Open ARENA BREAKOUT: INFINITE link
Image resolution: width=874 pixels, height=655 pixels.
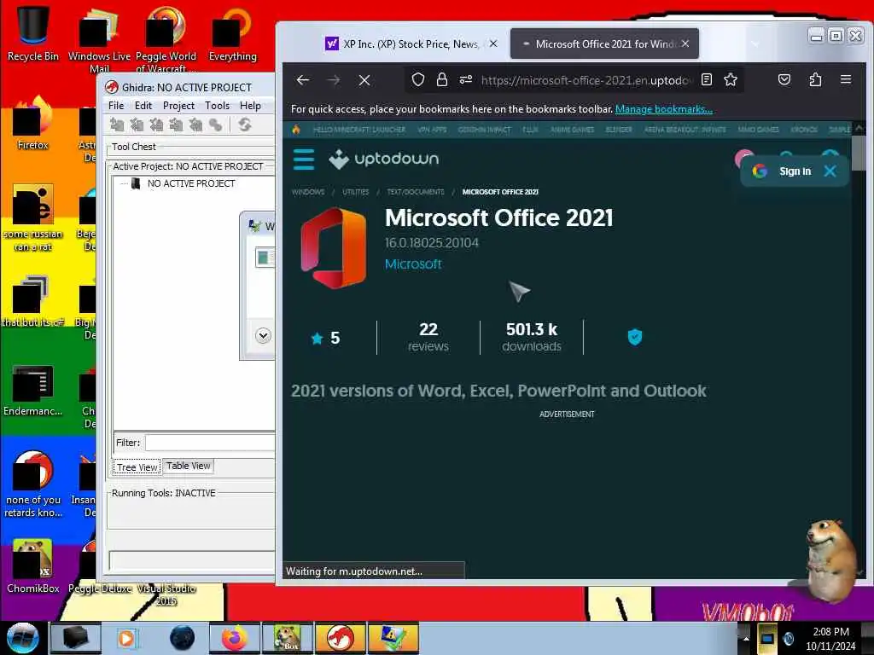coord(685,130)
